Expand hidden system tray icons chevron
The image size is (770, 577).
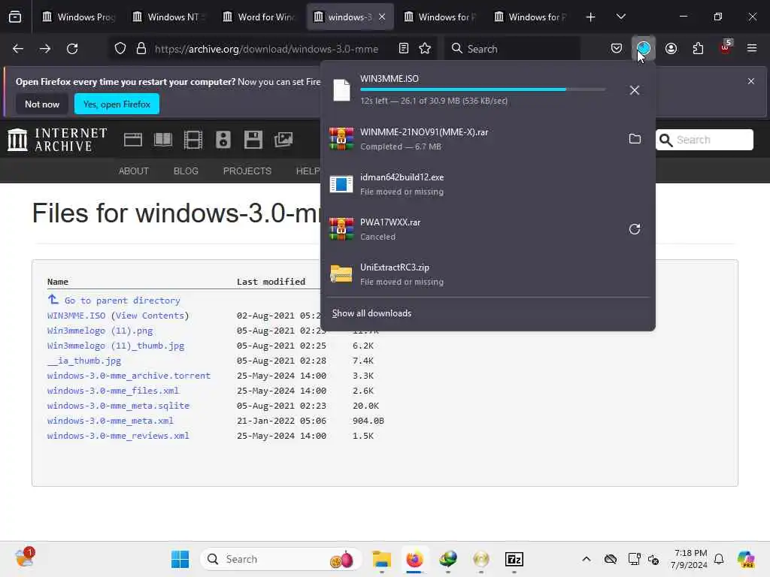(x=587, y=559)
